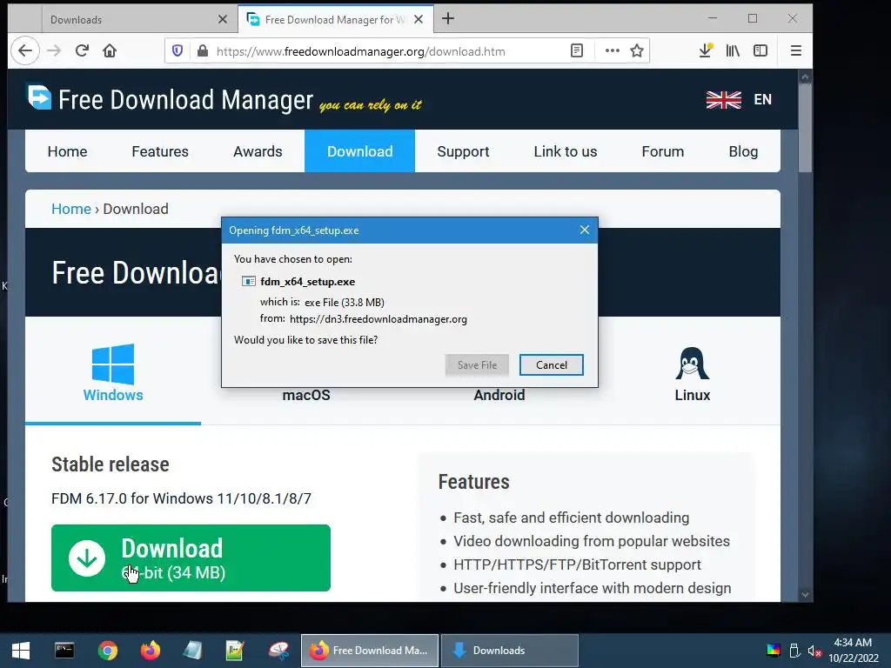Select the Linux penguin platform tab
This screenshot has height=668, width=891.
(x=692, y=372)
